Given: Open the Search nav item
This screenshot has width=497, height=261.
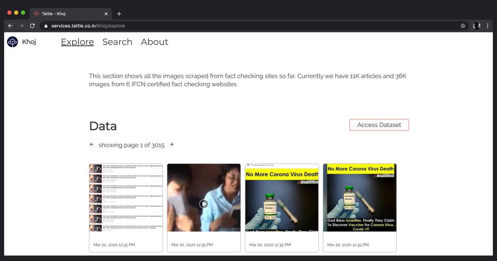Looking at the screenshot, I should (117, 42).
